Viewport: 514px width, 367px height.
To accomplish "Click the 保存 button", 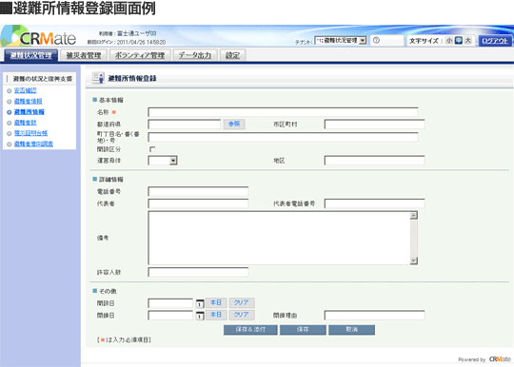I will 303,330.
